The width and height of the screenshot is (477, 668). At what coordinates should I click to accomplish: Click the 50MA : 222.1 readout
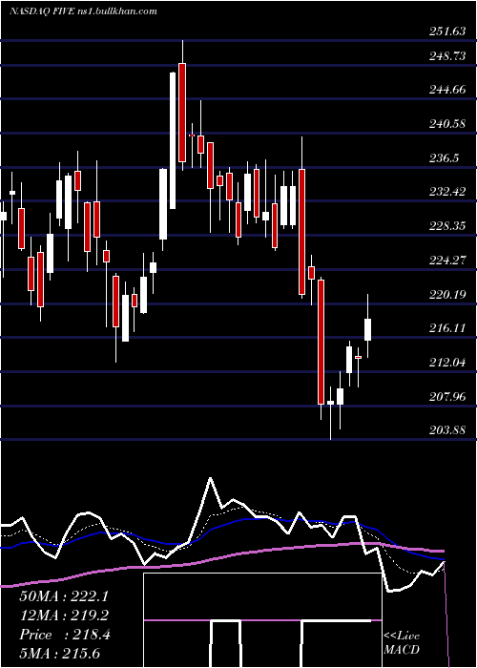(x=64, y=596)
